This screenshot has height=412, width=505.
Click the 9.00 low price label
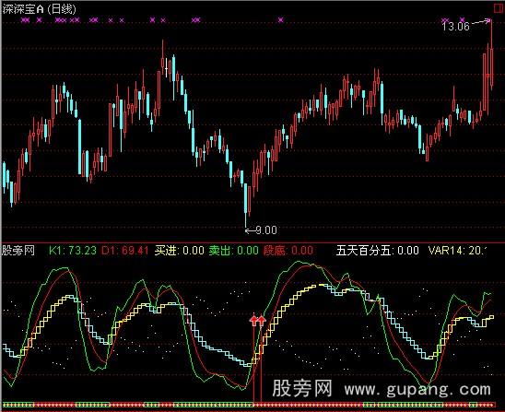click(266, 230)
